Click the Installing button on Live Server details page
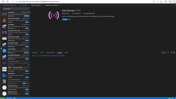Image resolution: width=176 pixels, height=99 pixels. coord(65,20)
